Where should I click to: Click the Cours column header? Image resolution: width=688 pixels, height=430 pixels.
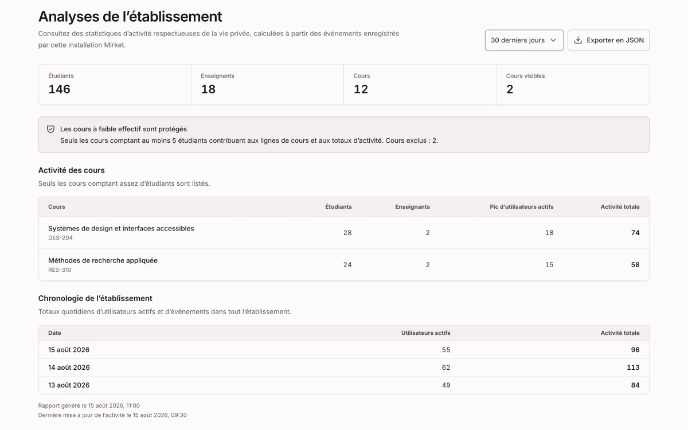coord(57,207)
